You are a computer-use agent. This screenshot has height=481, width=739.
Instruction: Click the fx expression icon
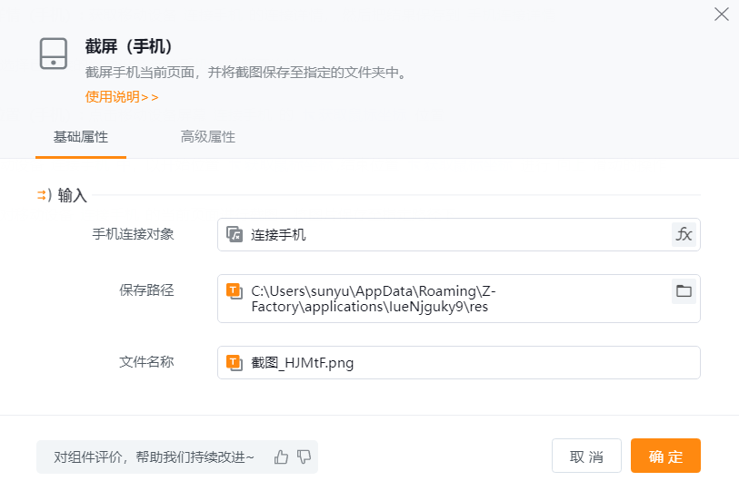coord(684,234)
